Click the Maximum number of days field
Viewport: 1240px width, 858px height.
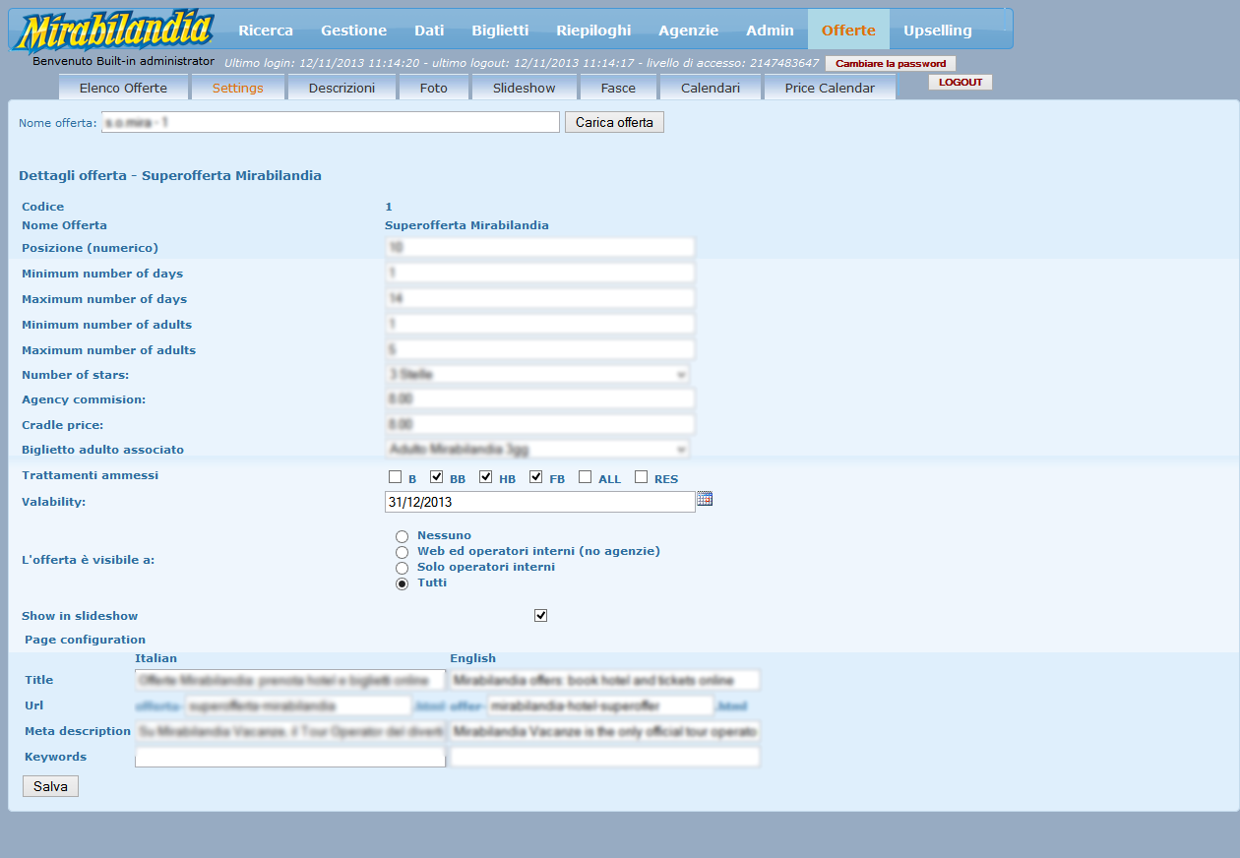pyautogui.click(x=540, y=298)
